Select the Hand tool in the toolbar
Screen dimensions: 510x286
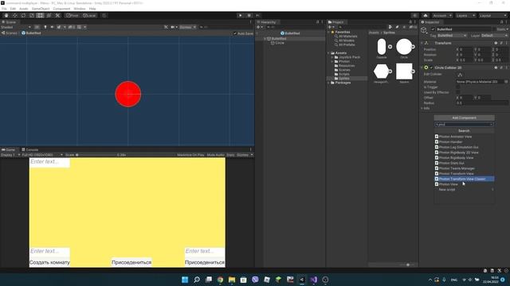pyautogui.click(x=6, y=16)
